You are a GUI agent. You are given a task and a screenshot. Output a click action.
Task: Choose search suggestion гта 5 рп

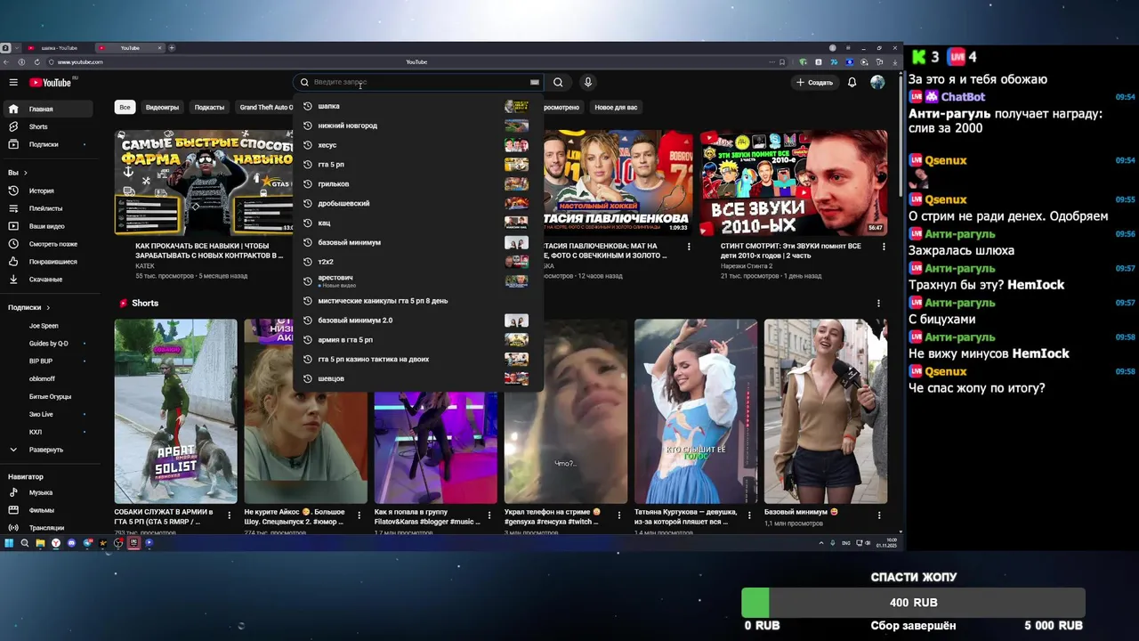[x=416, y=165]
